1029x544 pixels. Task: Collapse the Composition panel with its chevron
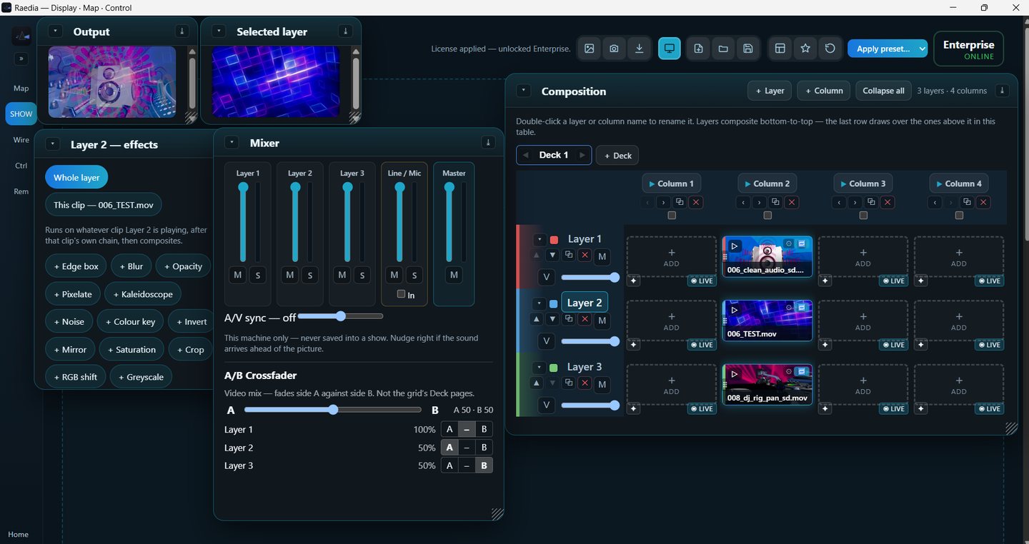point(524,91)
